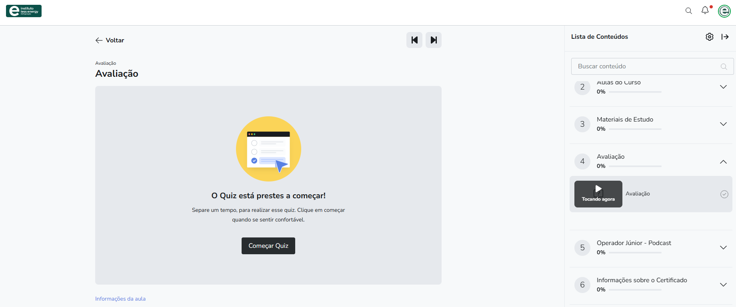736x307 pixels.
Task: Select the Tocando agora lesson thumbnail
Action: coord(598,194)
